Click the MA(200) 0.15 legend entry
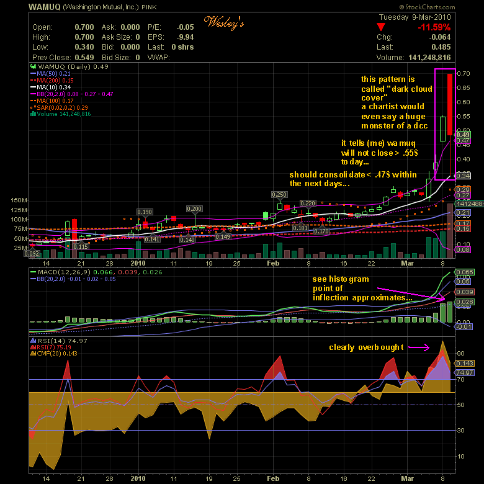The width and height of the screenshot is (484, 484). tap(52, 80)
